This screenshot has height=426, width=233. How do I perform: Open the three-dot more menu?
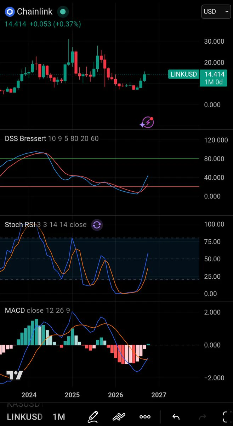click(145, 417)
